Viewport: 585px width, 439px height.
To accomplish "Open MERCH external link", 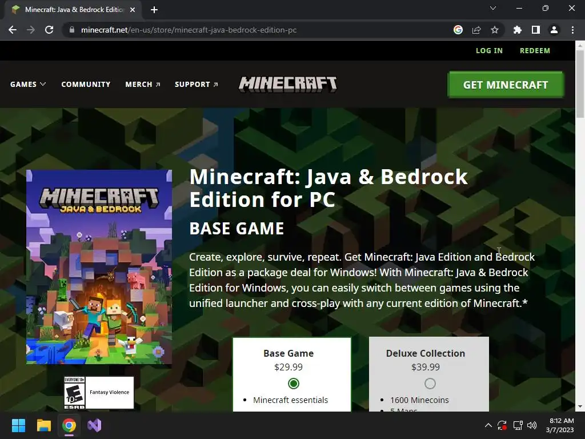I will (142, 85).
